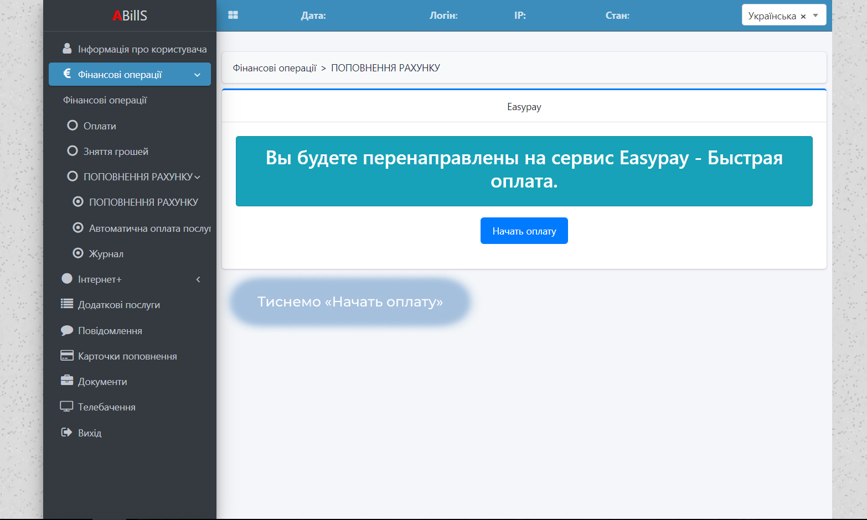The width and height of the screenshot is (867, 520).
Task: Open Зняття грошей page
Action: coord(116,152)
